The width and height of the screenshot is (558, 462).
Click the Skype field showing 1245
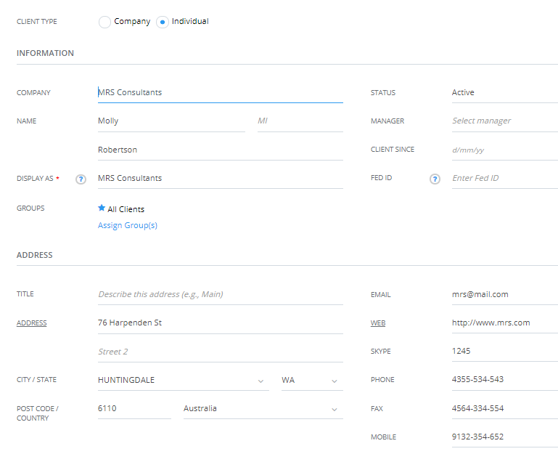coord(504,351)
